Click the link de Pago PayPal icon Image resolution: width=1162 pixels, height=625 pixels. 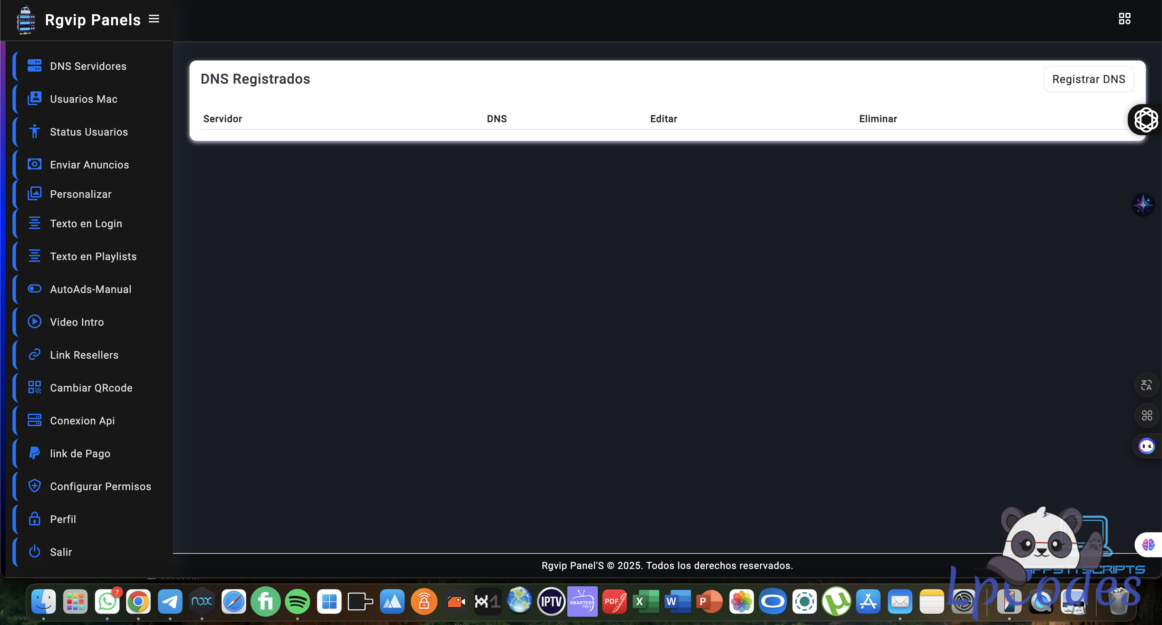point(34,453)
